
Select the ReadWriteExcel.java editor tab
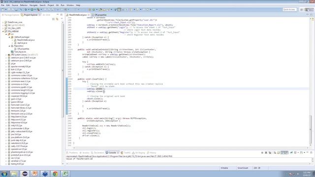[x=78, y=15]
